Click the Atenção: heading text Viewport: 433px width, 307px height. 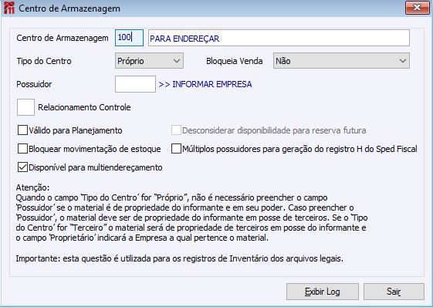pyautogui.click(x=32, y=187)
